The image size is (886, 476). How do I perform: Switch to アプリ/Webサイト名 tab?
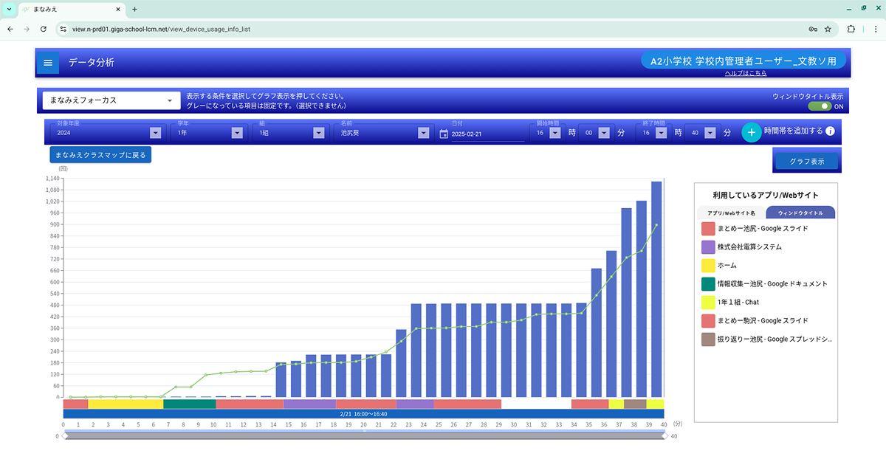[x=731, y=213]
